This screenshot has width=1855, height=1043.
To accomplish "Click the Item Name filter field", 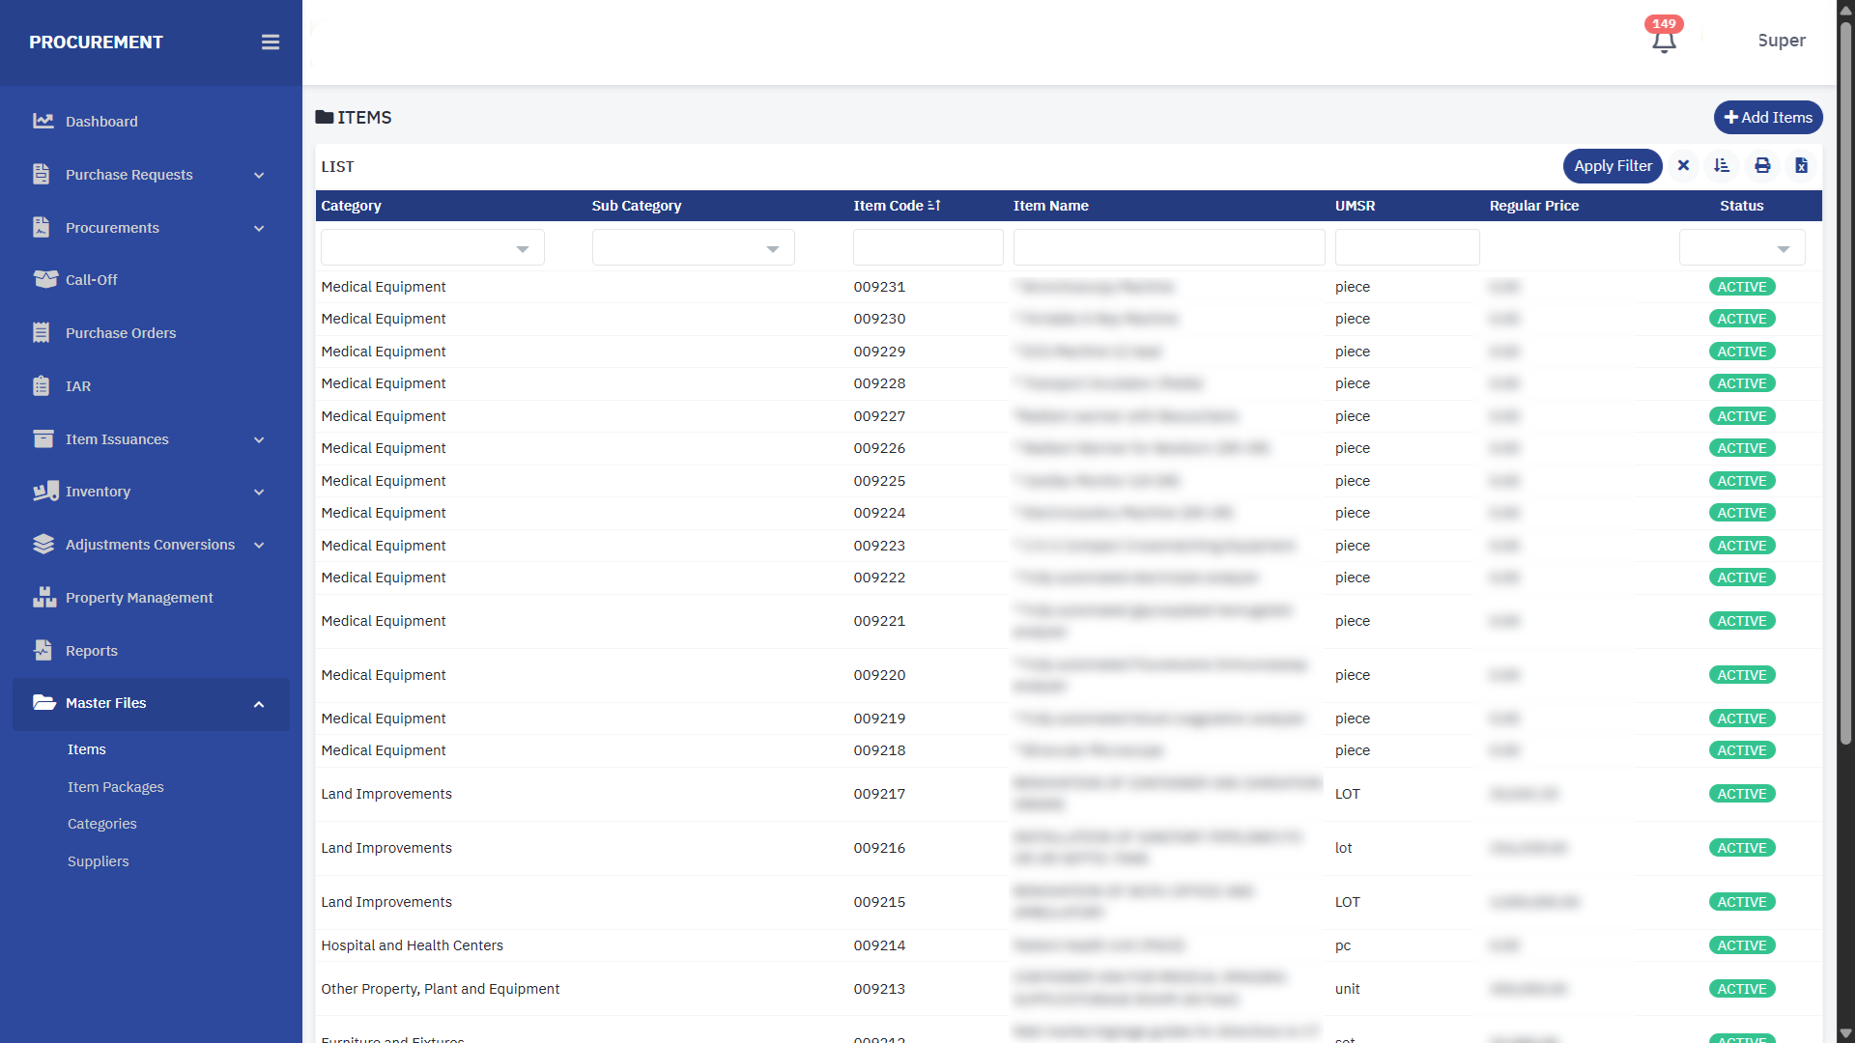I will (x=1168, y=248).
